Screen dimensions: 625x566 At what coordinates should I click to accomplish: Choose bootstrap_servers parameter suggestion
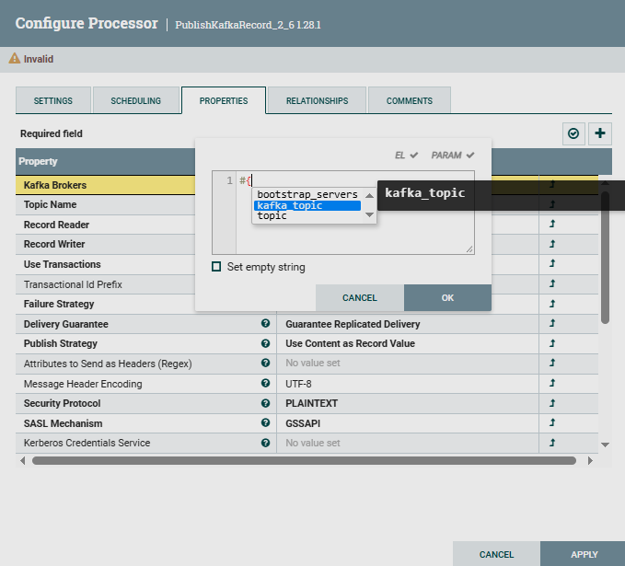[307, 195]
